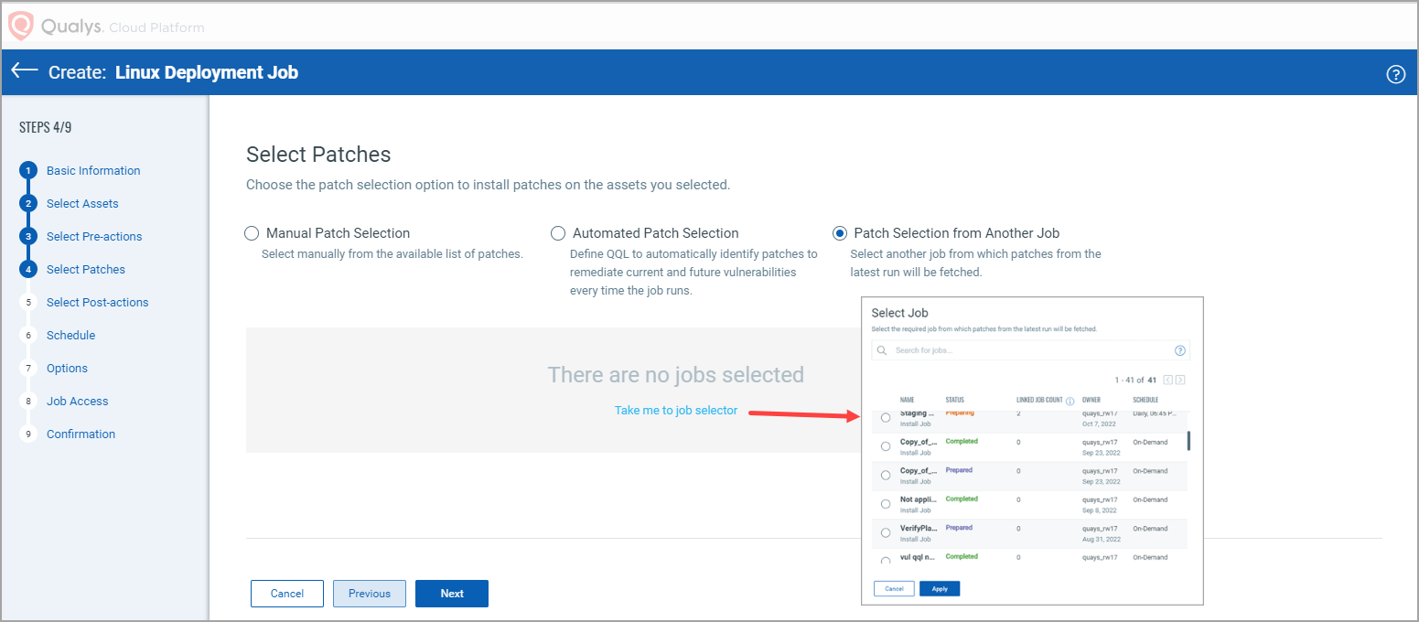
Task: Click the Qualys logo
Action: (20, 26)
